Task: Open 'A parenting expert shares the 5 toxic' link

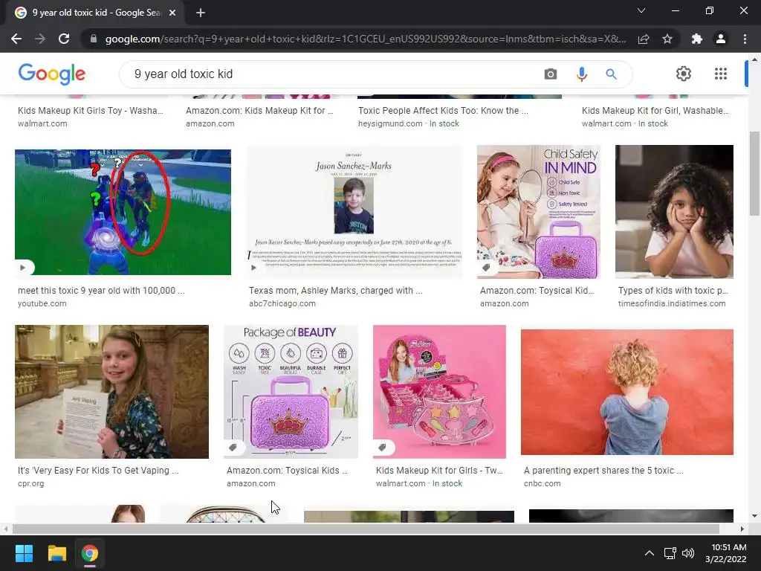Action: 603,471
